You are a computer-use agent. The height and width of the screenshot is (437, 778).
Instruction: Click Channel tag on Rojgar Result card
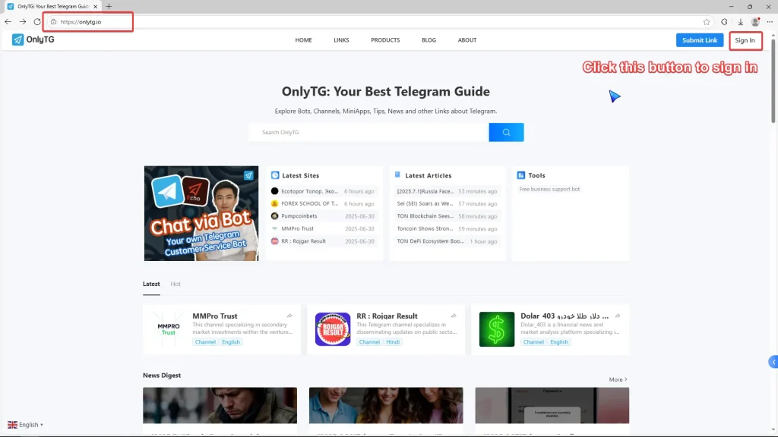pos(369,342)
